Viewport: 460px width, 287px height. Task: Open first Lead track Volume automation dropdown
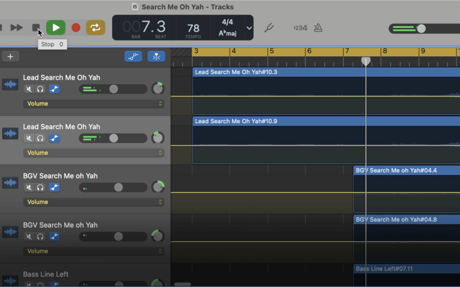94,104
